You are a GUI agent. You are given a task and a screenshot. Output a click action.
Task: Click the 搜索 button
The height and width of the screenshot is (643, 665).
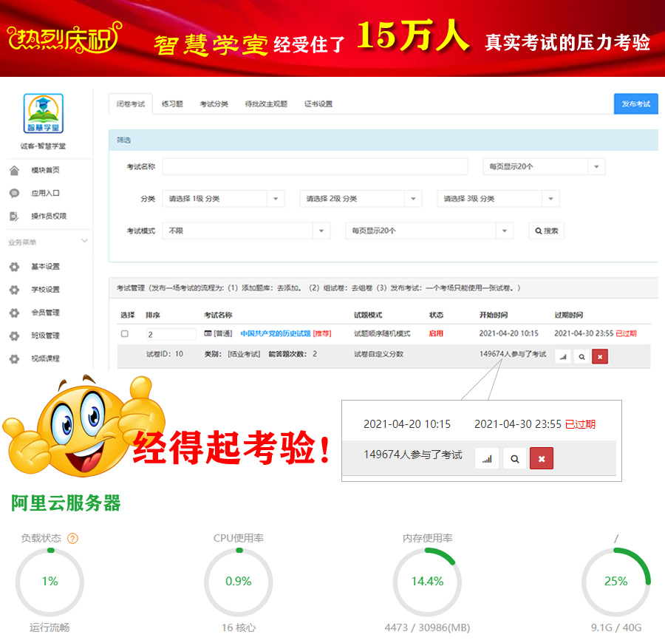[546, 231]
